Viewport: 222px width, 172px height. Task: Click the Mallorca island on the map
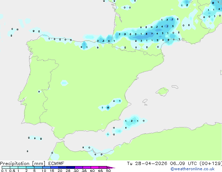pos(162,92)
